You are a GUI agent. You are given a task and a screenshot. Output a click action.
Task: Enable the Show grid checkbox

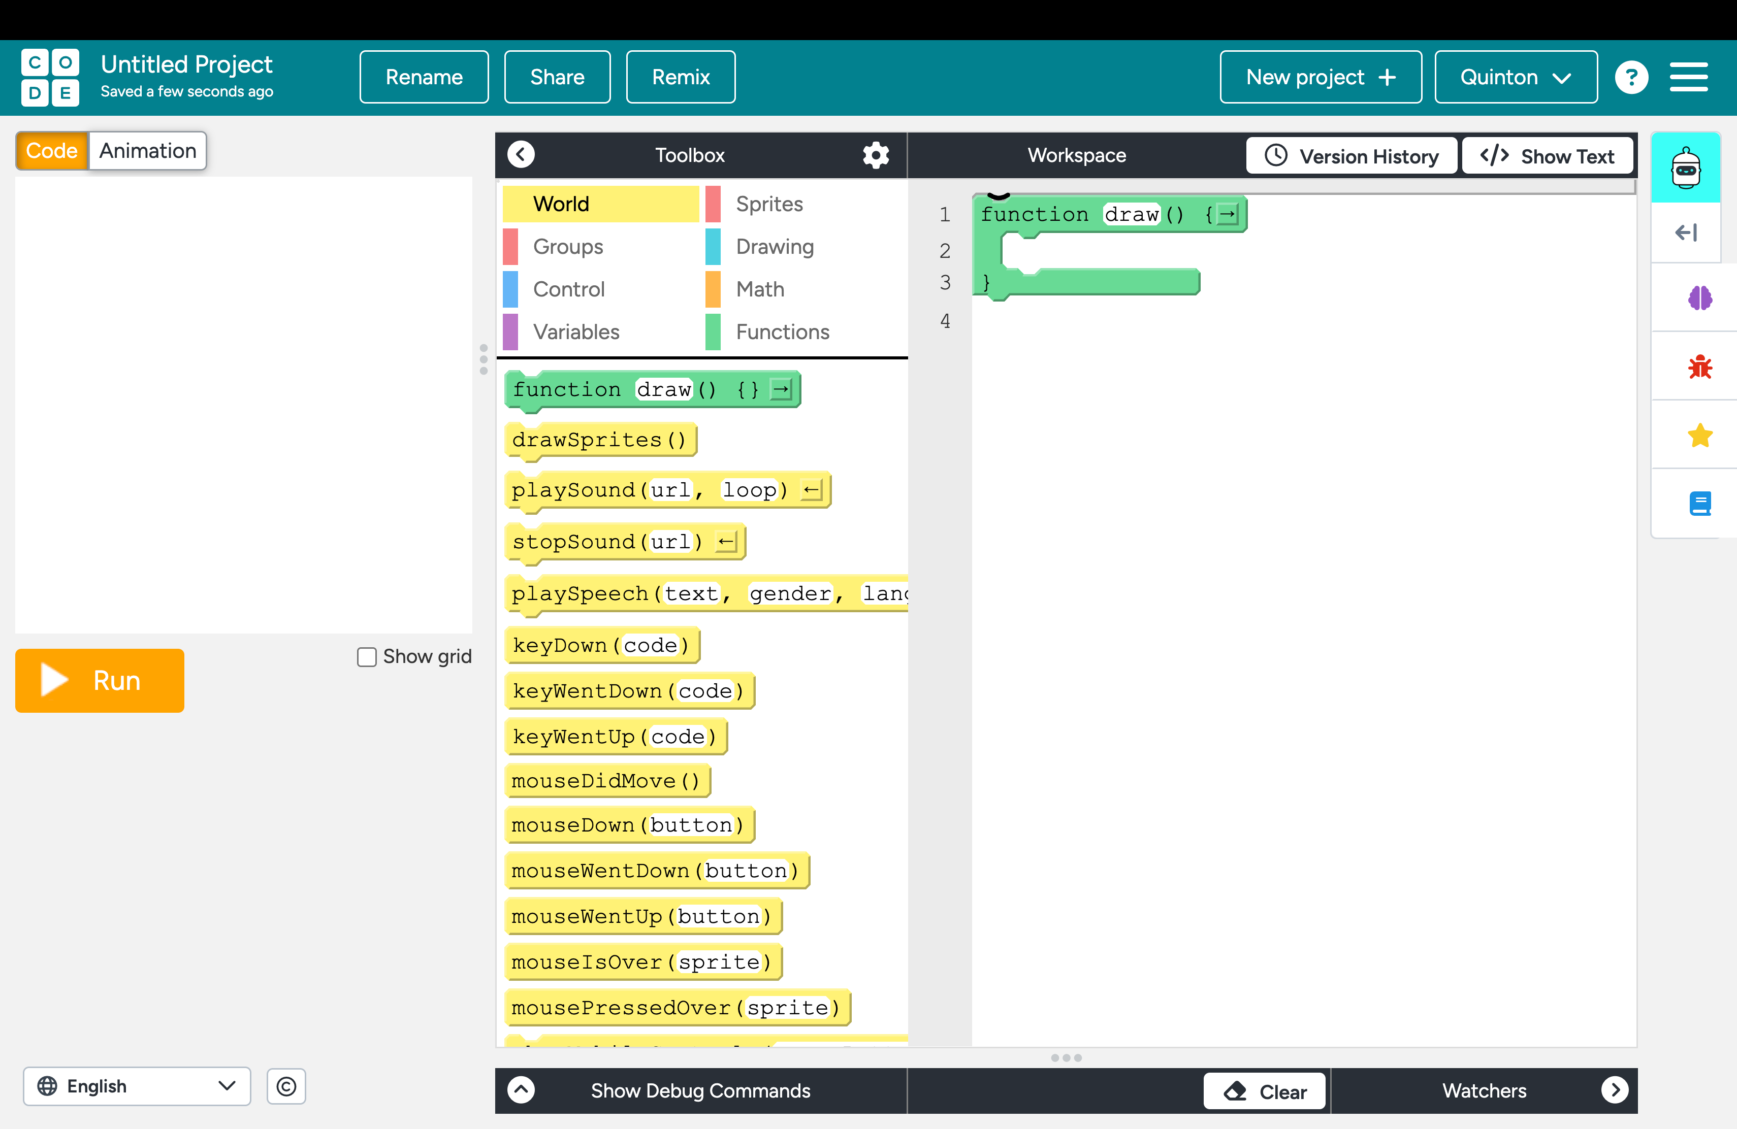366,657
